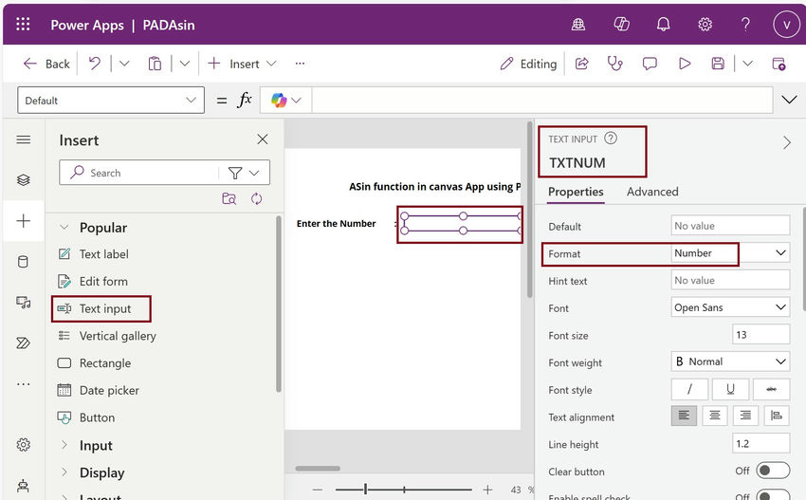806x500 pixels.
Task: Open the environment globe icon
Action: (x=578, y=24)
